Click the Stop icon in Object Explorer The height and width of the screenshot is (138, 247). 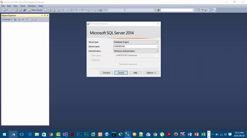(x=23, y=20)
